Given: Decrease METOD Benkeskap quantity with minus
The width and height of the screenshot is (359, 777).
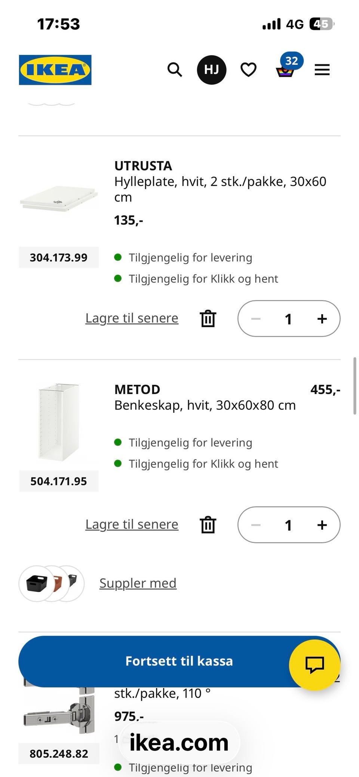Looking at the screenshot, I should tap(256, 525).
